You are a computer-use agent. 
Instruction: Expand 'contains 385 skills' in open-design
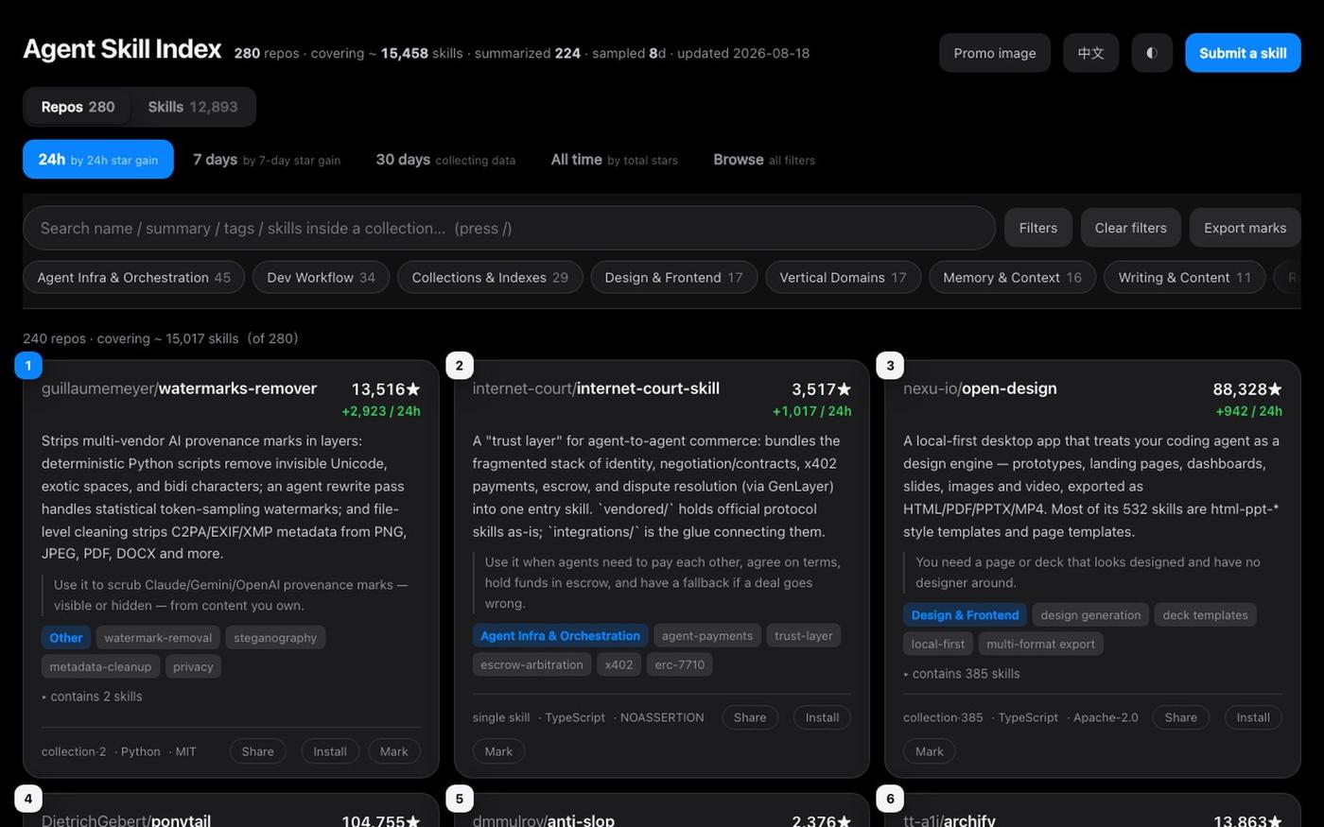[x=962, y=674]
